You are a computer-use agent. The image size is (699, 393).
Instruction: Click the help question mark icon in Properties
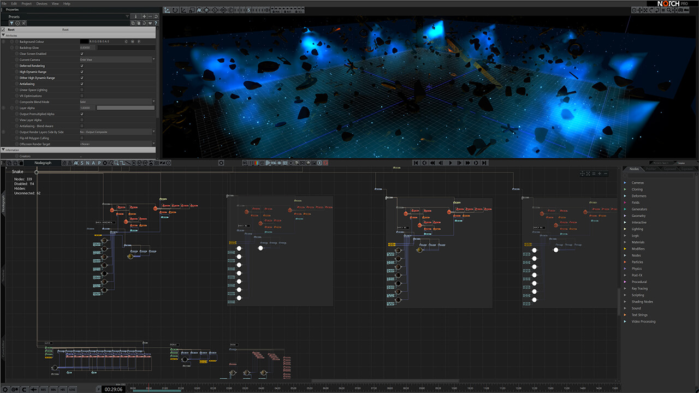tap(156, 23)
